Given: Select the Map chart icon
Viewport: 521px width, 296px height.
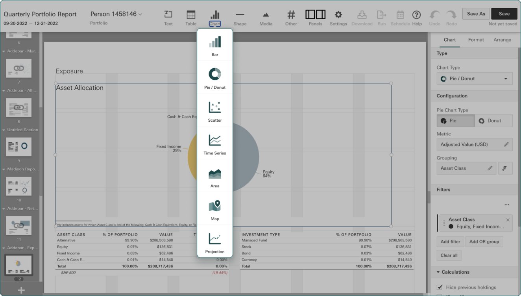Looking at the screenshot, I should [x=215, y=210].
